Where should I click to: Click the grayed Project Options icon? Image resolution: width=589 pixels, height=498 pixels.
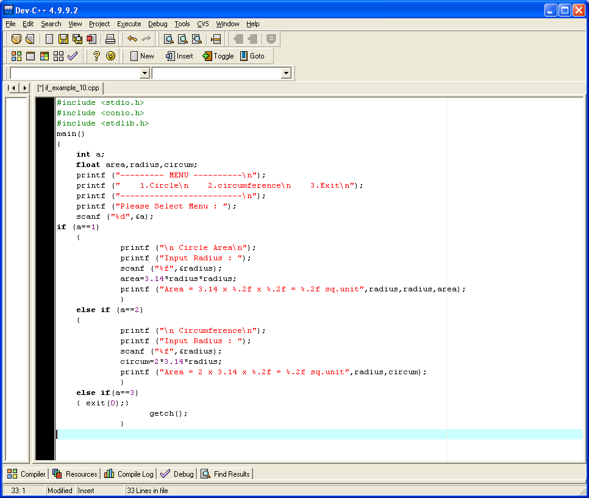pyautogui.click(x=271, y=38)
